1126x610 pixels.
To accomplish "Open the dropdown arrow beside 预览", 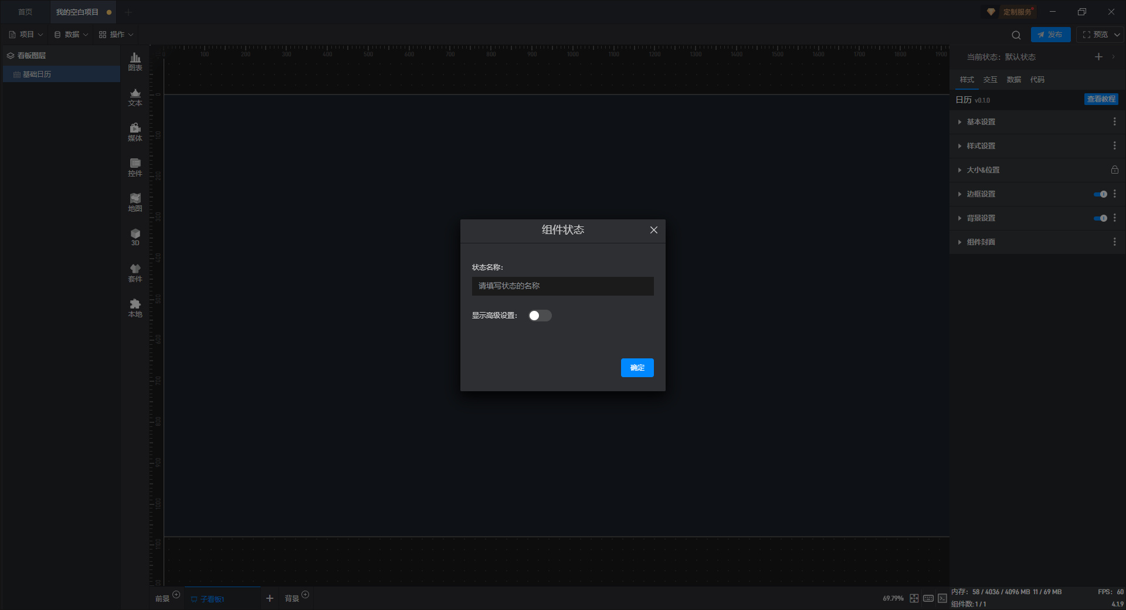I will pyautogui.click(x=1117, y=35).
